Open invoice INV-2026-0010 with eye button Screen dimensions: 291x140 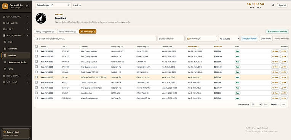pos(275,56)
